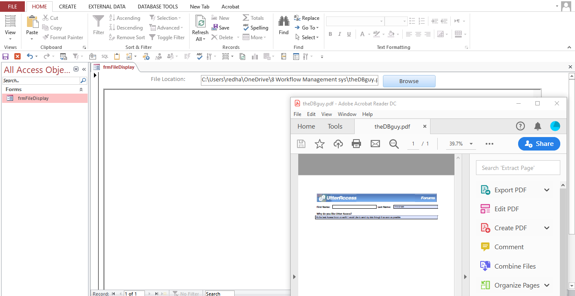Image resolution: width=575 pixels, height=296 pixels.
Task: Click the floppy save icon in Acrobat Reader
Action: click(301, 144)
